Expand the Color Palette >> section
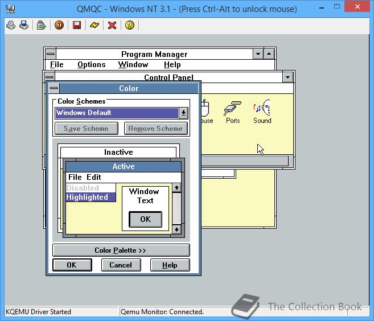Viewport: 374px width, 321px height. coord(121,250)
